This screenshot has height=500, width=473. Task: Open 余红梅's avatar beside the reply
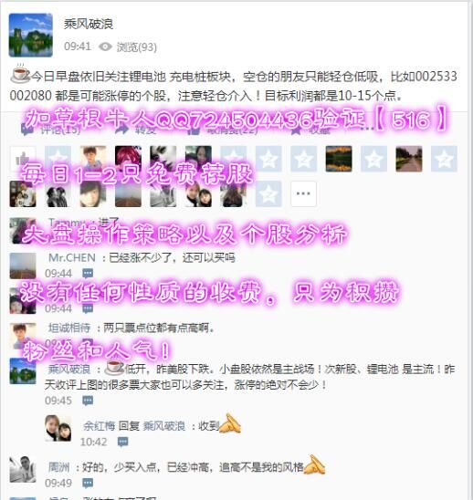(x=58, y=428)
